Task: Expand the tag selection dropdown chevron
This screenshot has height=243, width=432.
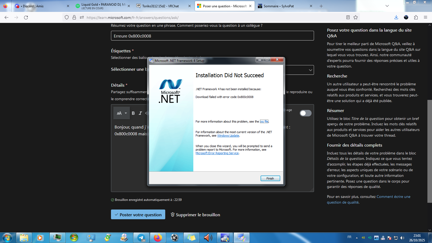Action: pyautogui.click(x=310, y=70)
